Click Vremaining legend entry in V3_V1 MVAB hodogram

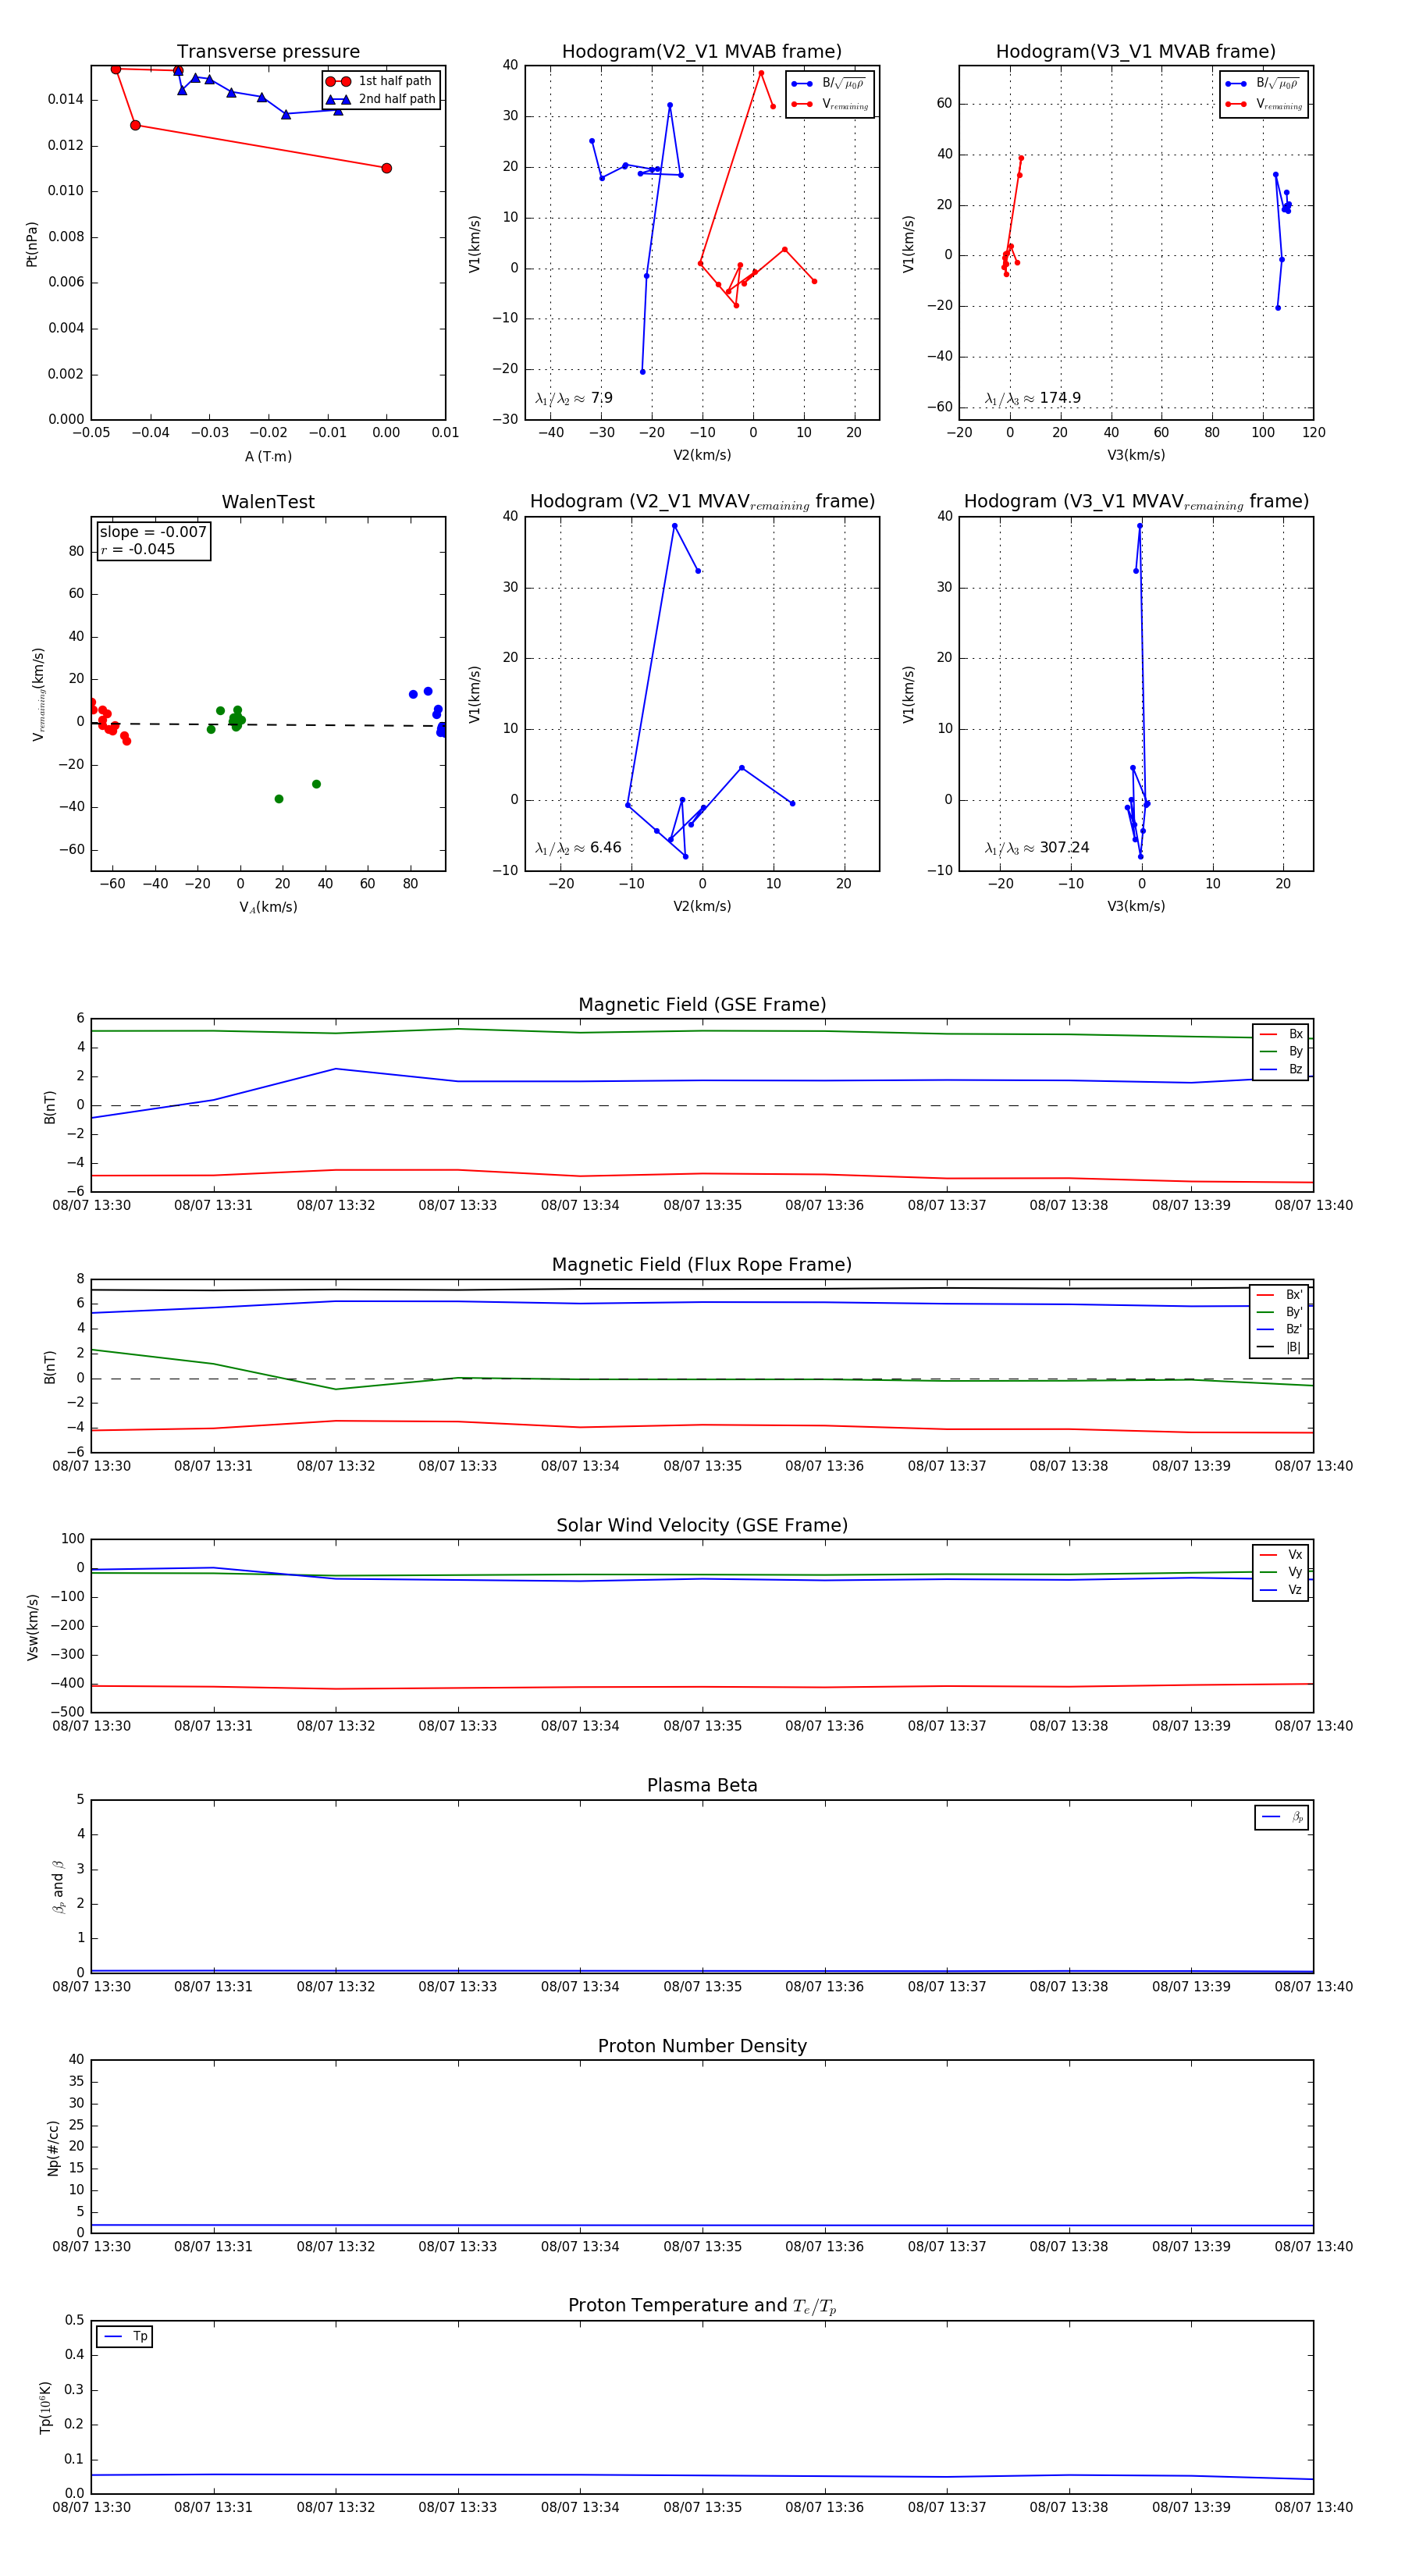coord(1264,104)
